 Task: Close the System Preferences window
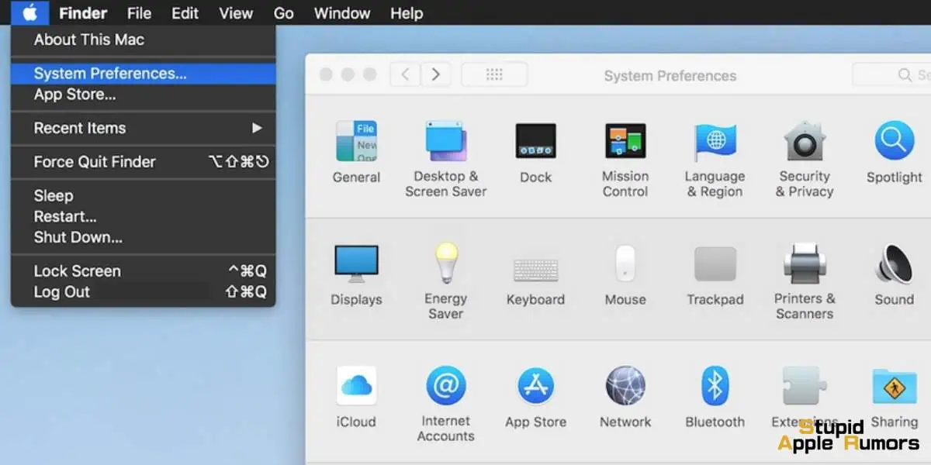[x=327, y=74]
